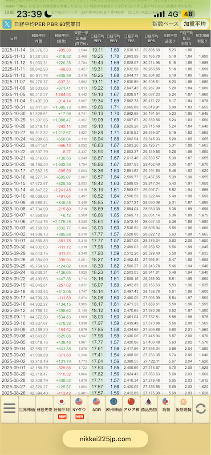Select the EPS value 2,507.08
211x455 pixels.
pos(131,240)
